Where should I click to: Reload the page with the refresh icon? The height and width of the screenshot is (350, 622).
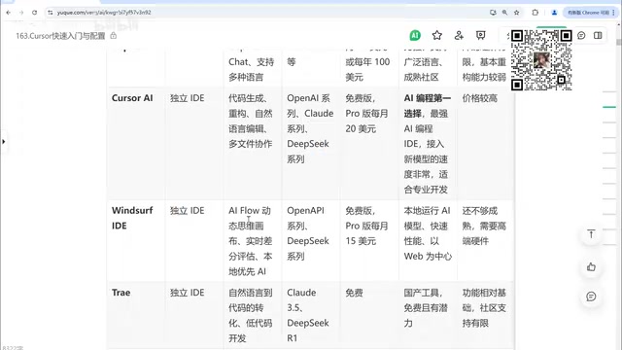35,13
